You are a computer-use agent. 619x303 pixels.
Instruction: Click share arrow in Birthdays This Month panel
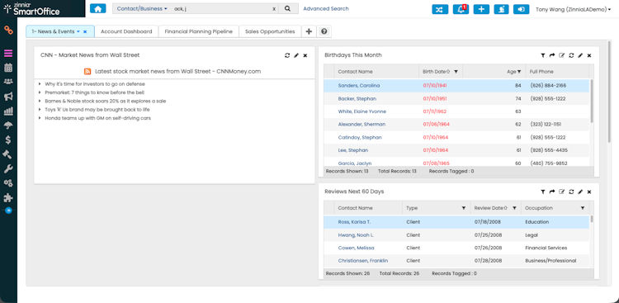click(x=552, y=55)
